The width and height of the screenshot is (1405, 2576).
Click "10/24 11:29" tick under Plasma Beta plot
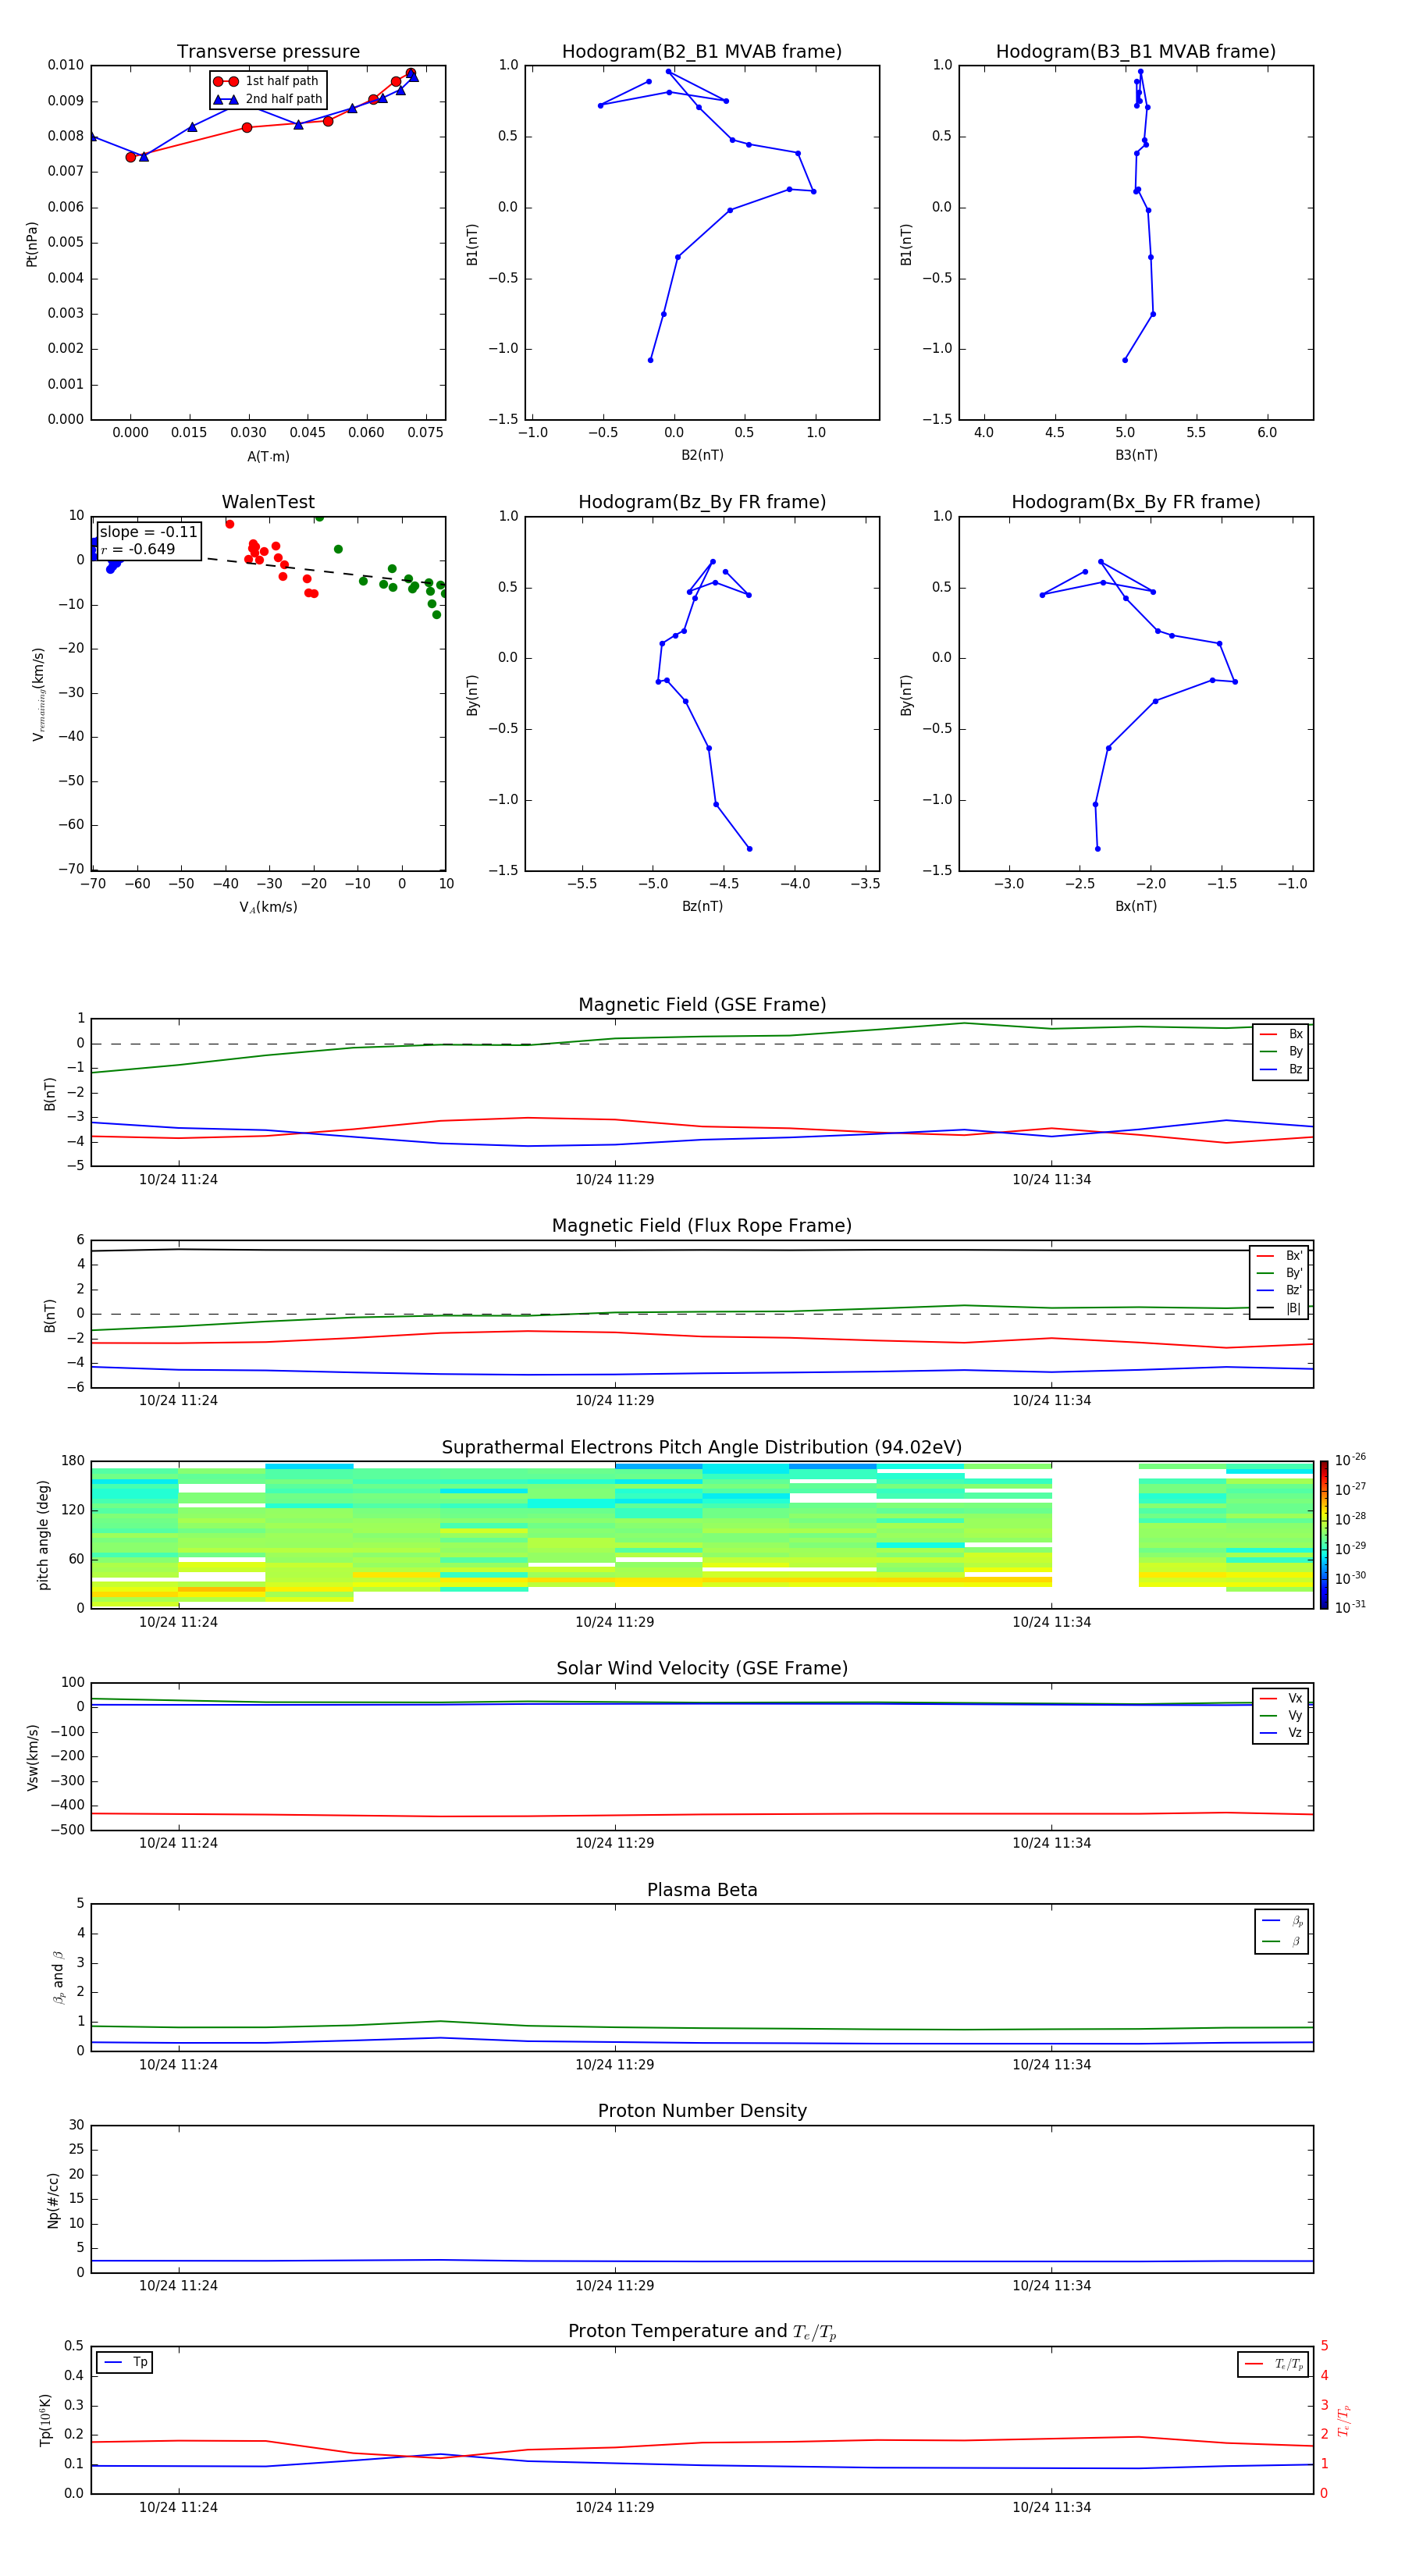click(614, 2065)
